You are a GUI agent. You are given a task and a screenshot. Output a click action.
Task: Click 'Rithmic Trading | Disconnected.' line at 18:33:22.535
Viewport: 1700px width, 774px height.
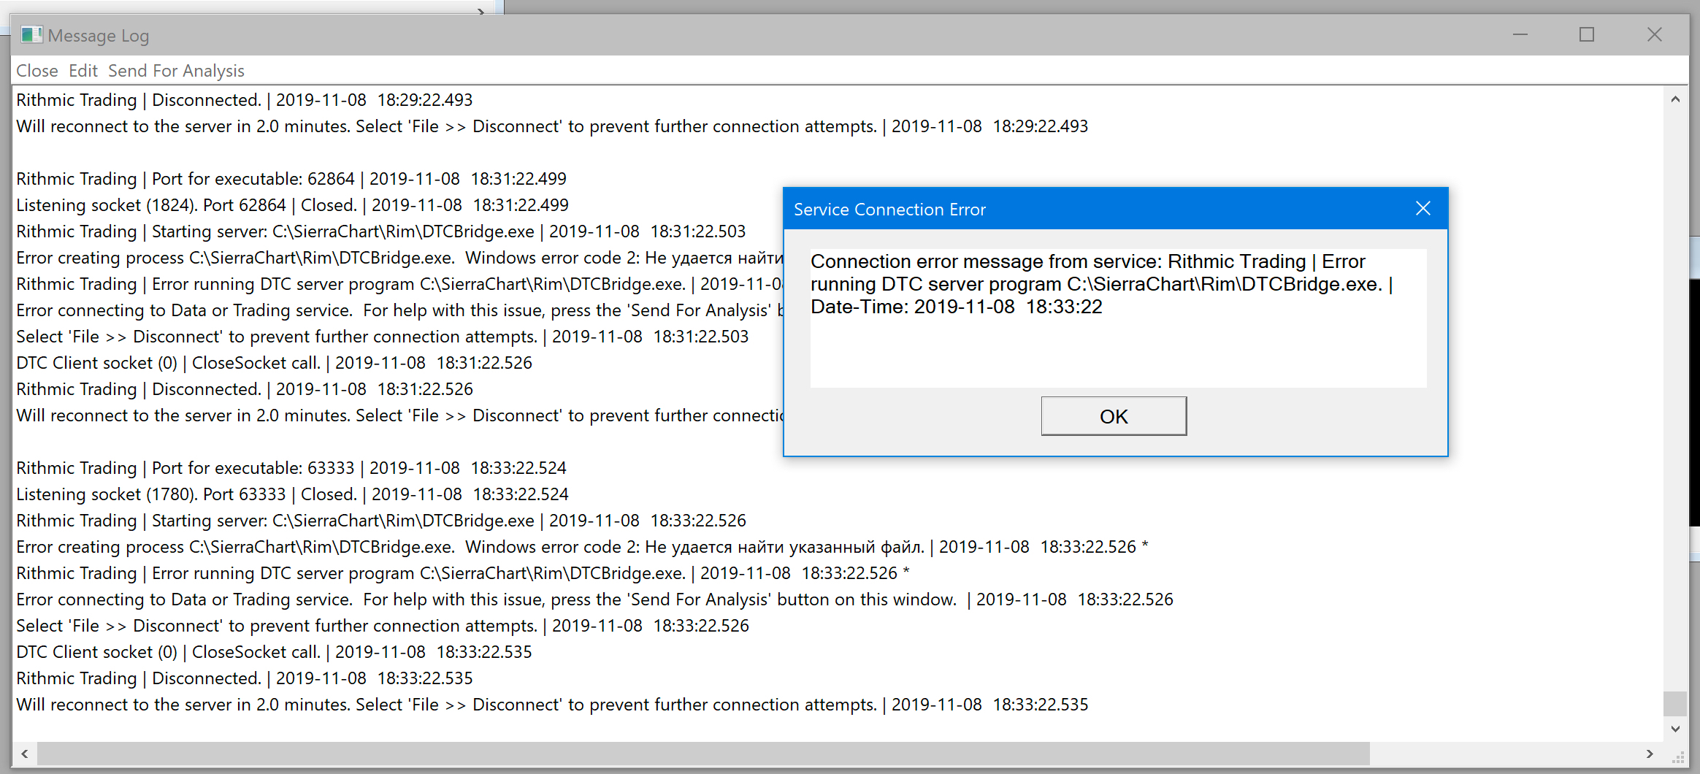pos(245,678)
